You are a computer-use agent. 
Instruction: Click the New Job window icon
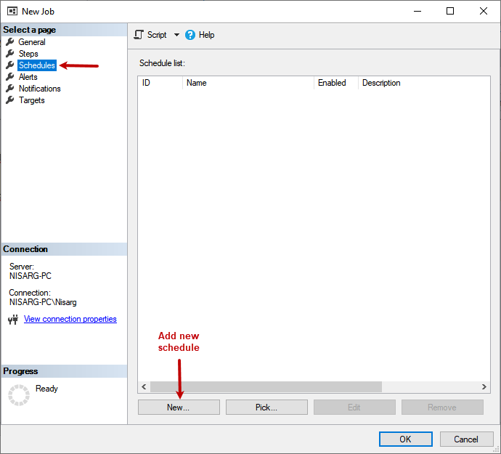tap(12, 11)
